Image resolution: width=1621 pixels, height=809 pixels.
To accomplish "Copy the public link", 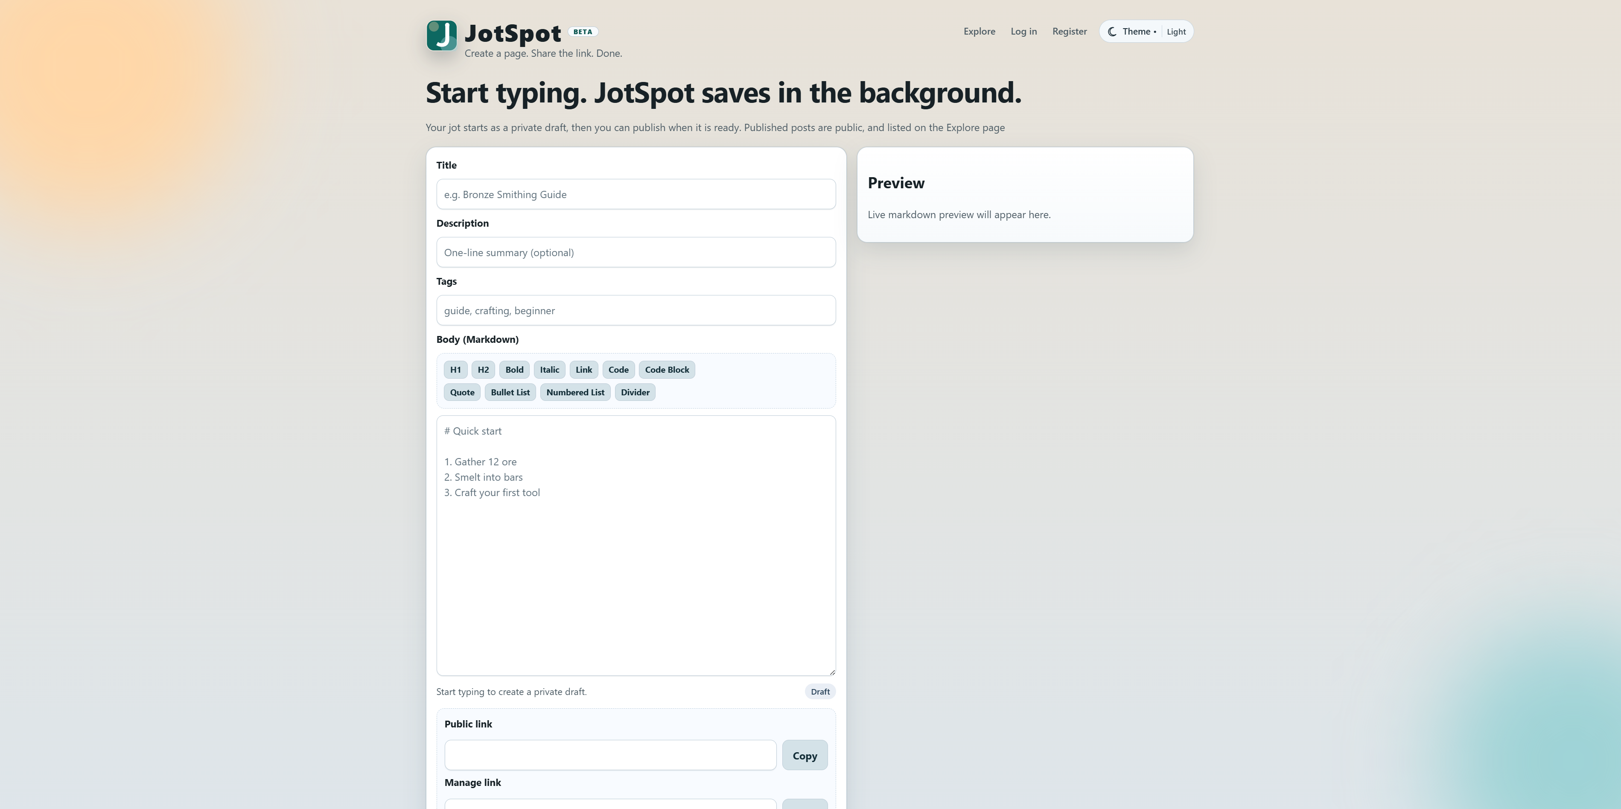I will click(805, 755).
